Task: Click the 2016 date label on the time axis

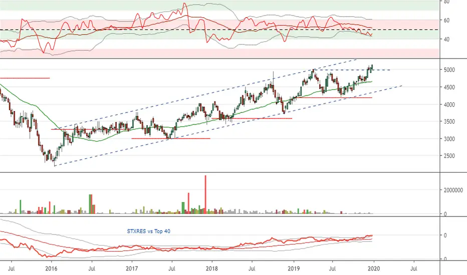Action: 51,268
